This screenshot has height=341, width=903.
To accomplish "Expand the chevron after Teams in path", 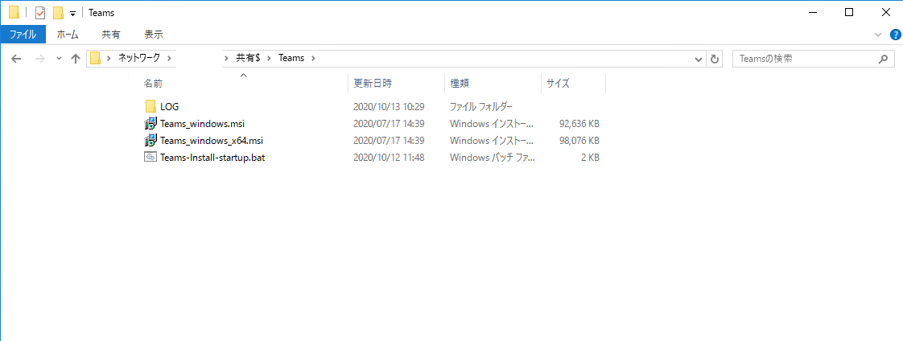I will click(x=313, y=58).
